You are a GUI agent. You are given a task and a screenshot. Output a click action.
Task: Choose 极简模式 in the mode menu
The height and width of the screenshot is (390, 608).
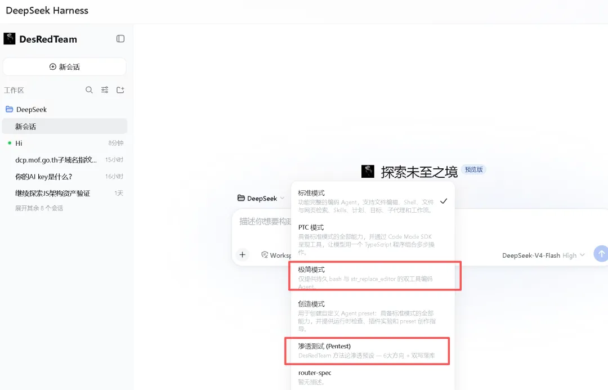click(x=373, y=278)
